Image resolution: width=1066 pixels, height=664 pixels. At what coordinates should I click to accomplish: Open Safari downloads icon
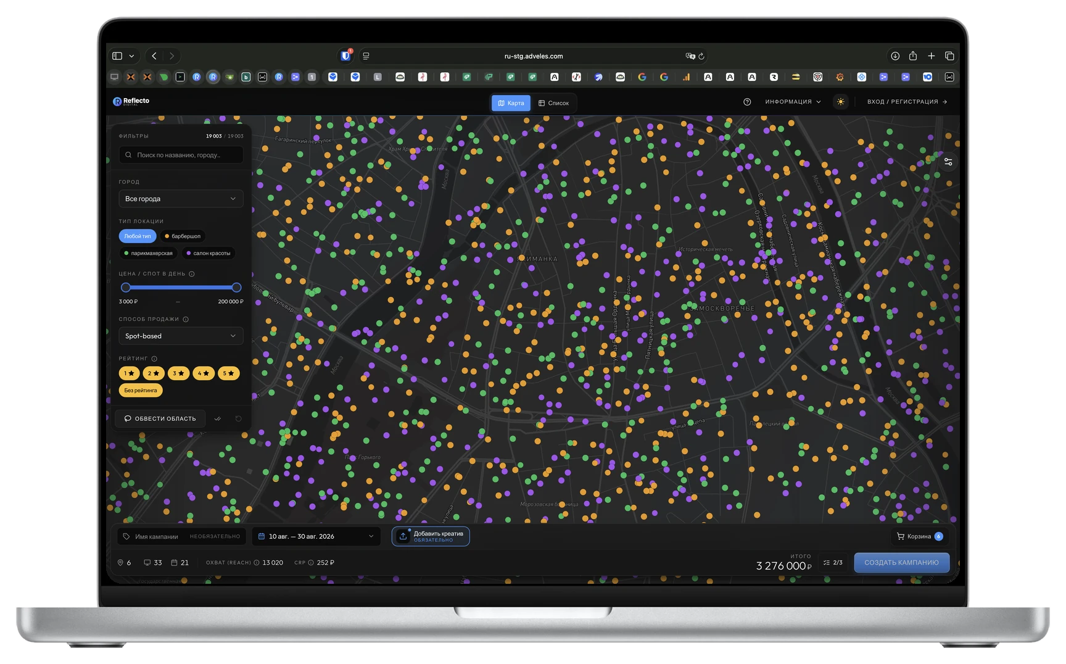coord(895,56)
